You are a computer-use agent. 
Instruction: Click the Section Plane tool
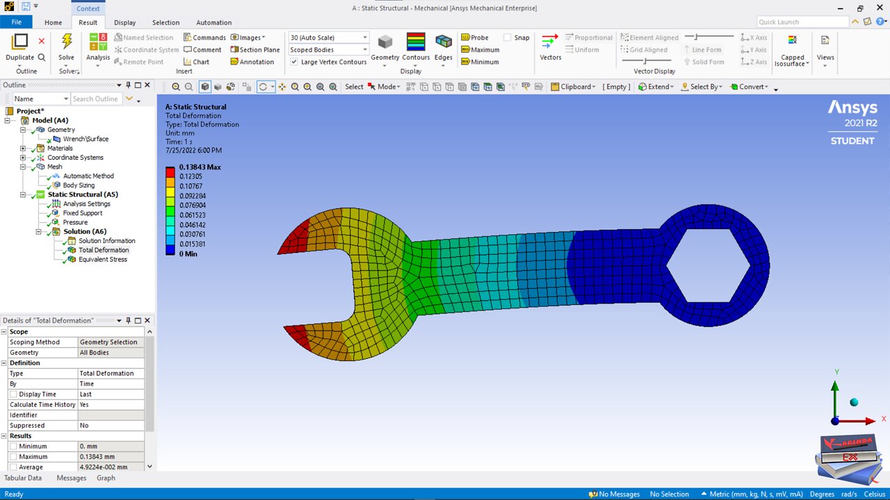pyautogui.click(x=254, y=50)
